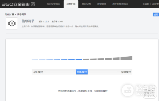Open the 用手机管理路由 tab

120,4
